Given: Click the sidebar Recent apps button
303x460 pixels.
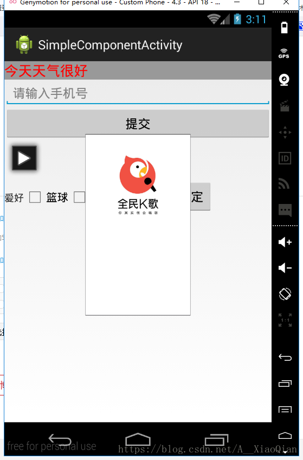Looking at the screenshot, I should [x=285, y=384].
